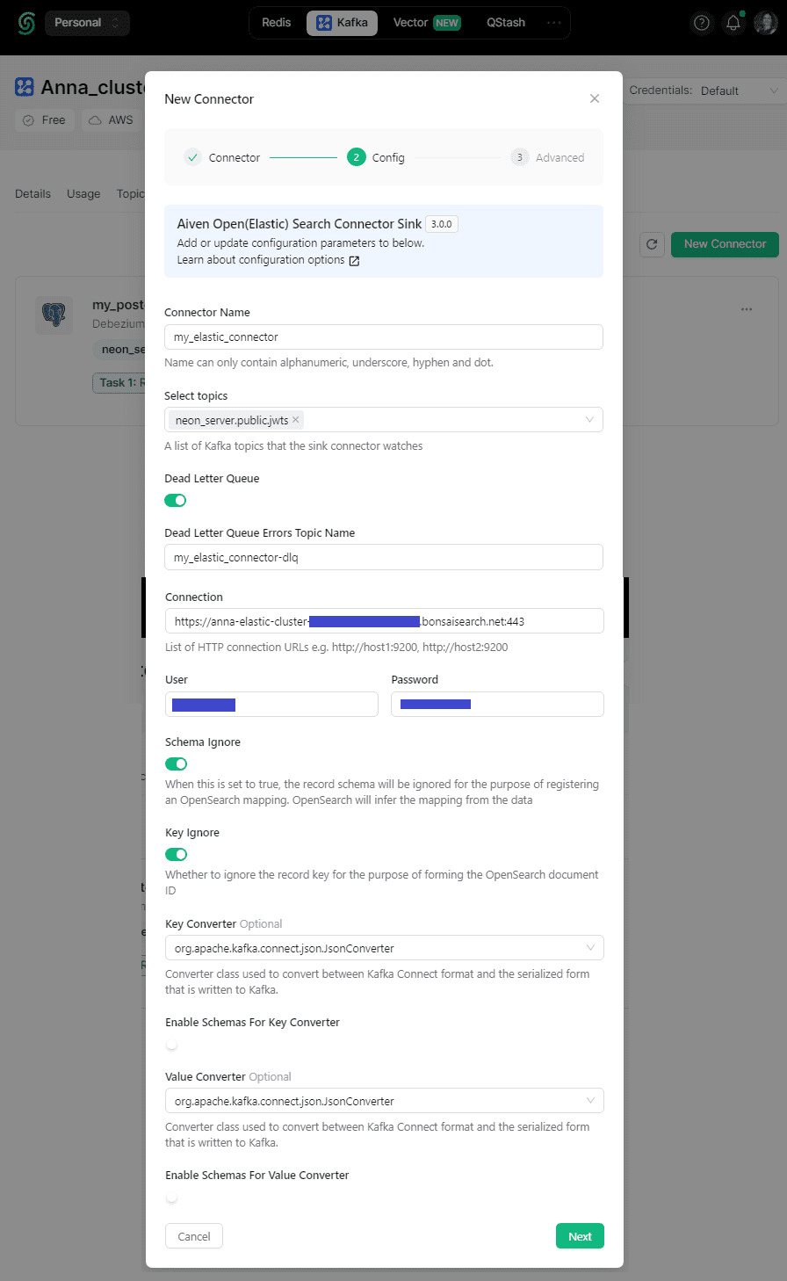Expand the Value Converter dropdown
This screenshot has width=787, height=1281.
pos(385,1101)
